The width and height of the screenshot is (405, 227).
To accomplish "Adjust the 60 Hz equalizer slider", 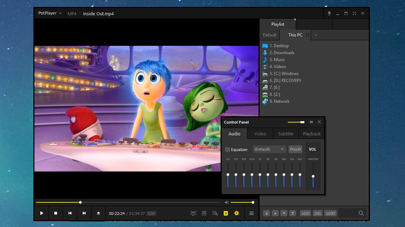I will pos(228,175).
